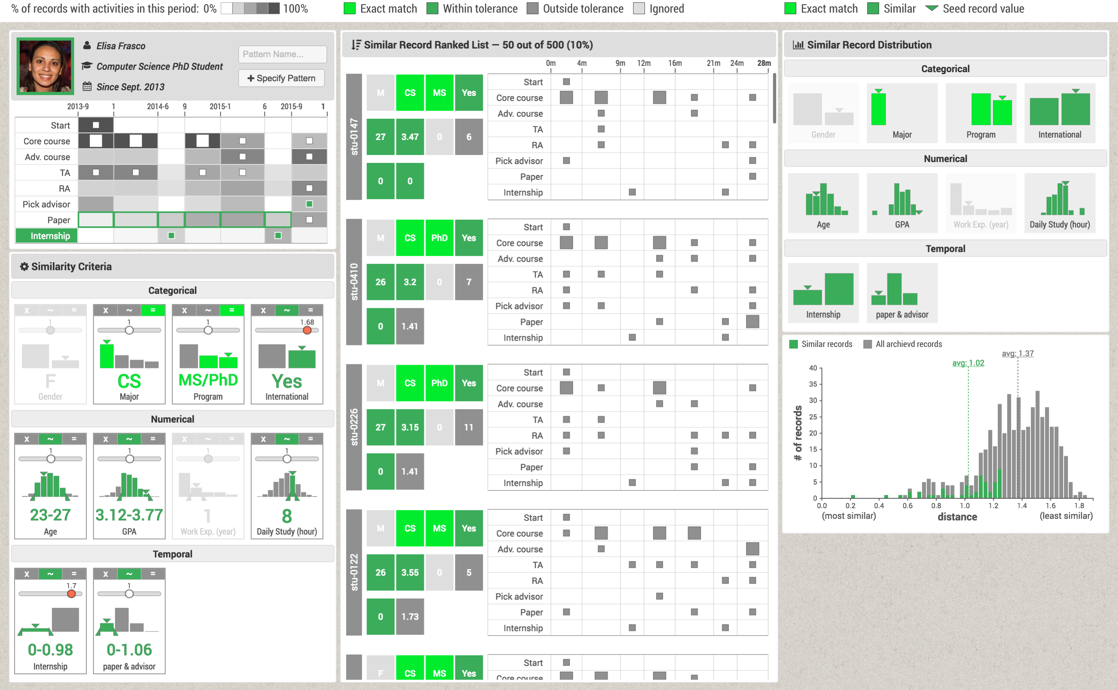The height and width of the screenshot is (690, 1118).
Task: Select the highlighted Internship row label
Action: coord(47,235)
